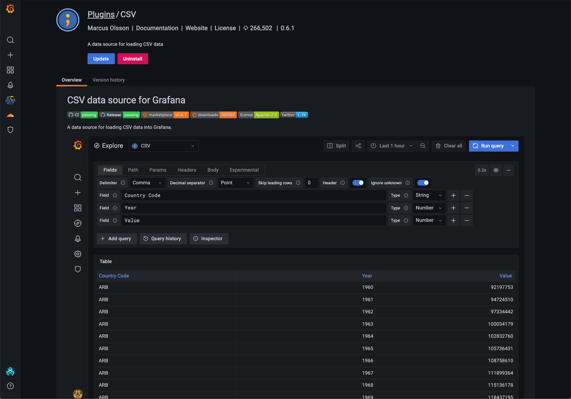The height and width of the screenshot is (399, 571).
Task: Activate the Split view icon in Explore
Action: (x=336, y=146)
